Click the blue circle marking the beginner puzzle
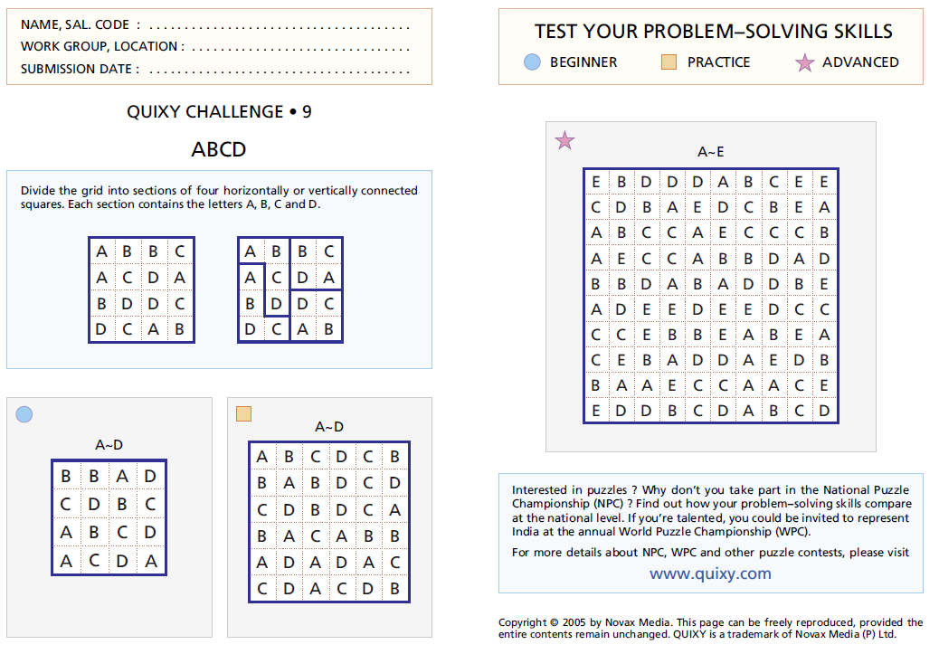 (x=24, y=414)
